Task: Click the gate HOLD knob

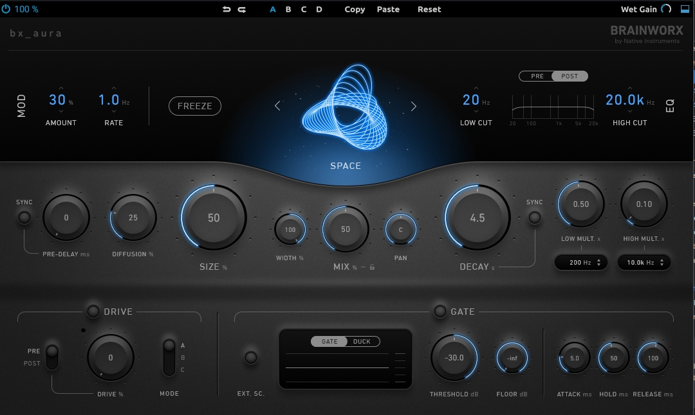Action: click(613, 358)
